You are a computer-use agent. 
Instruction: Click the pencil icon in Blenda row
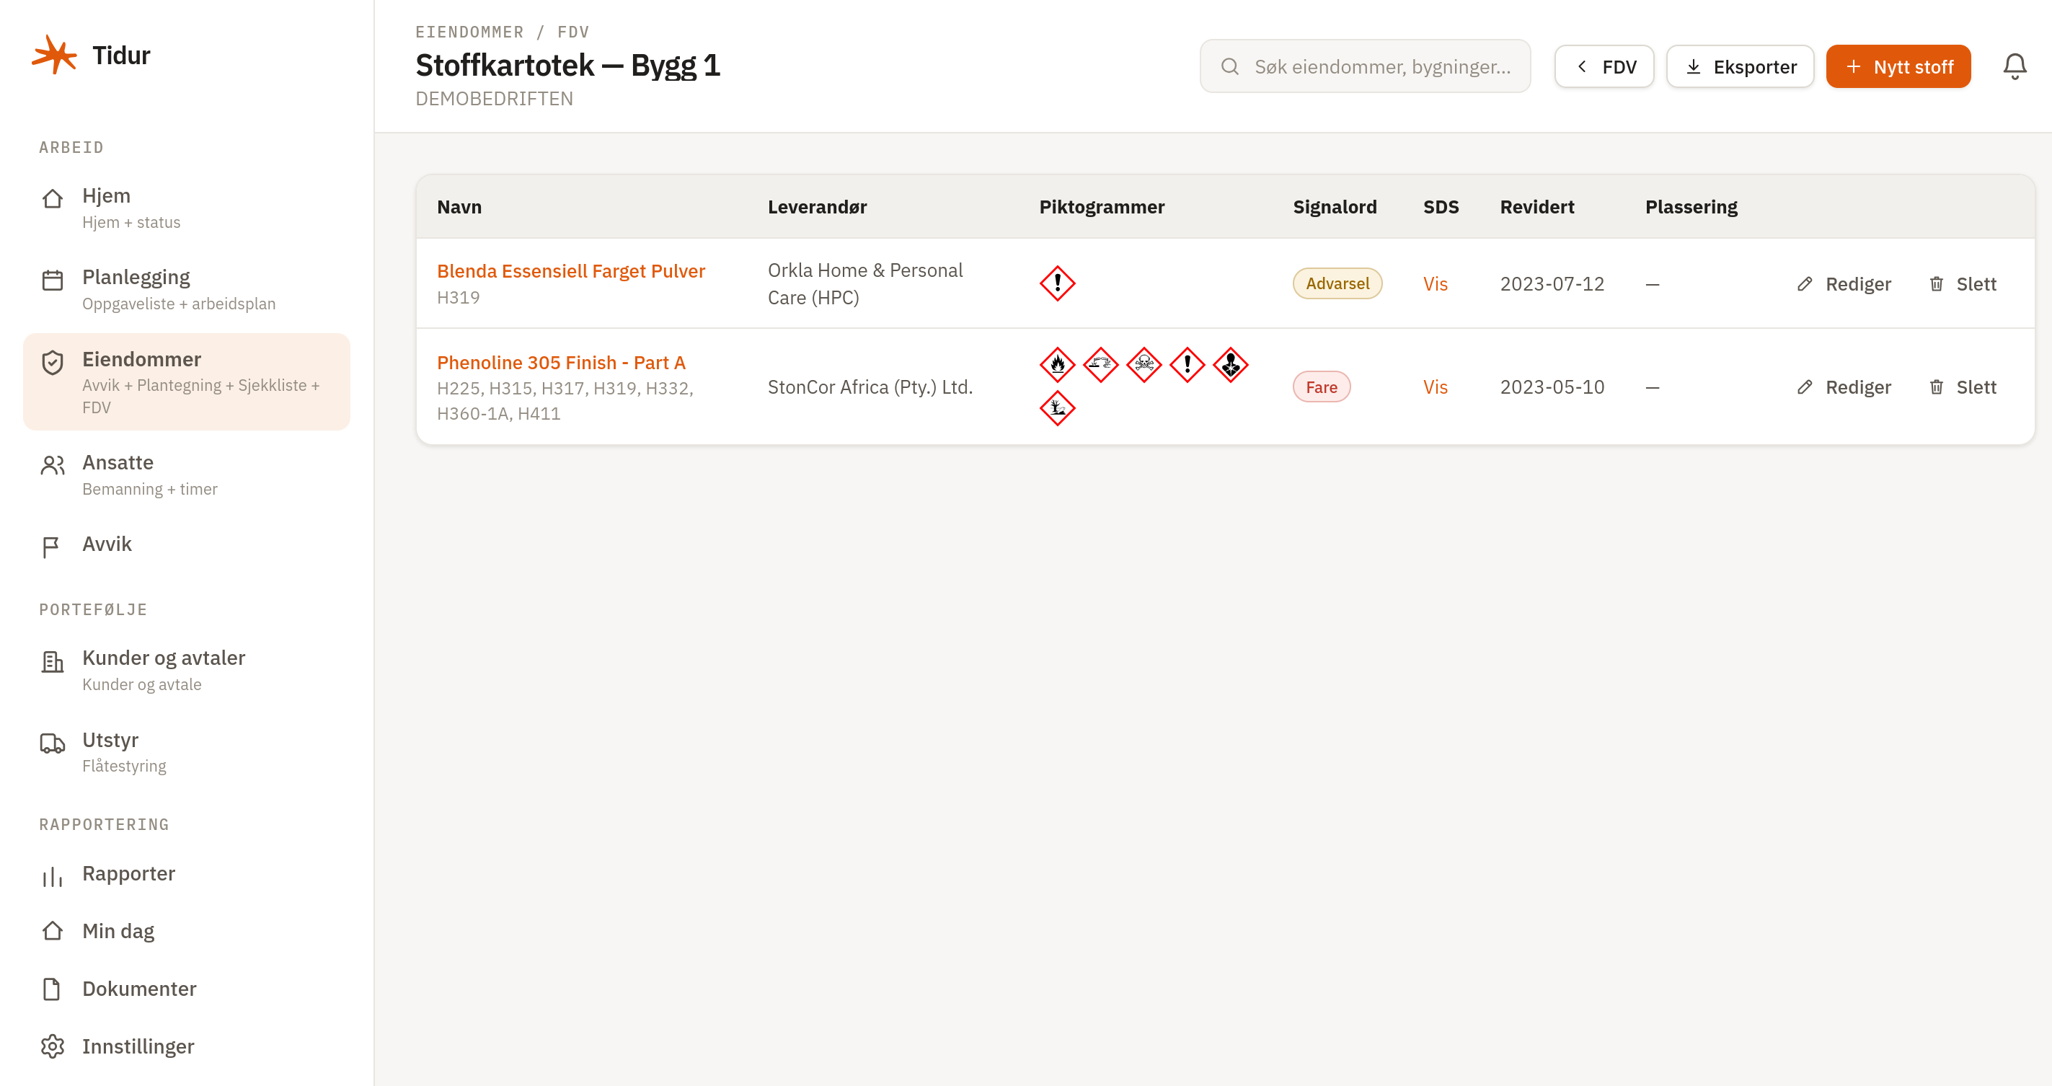(x=1804, y=284)
